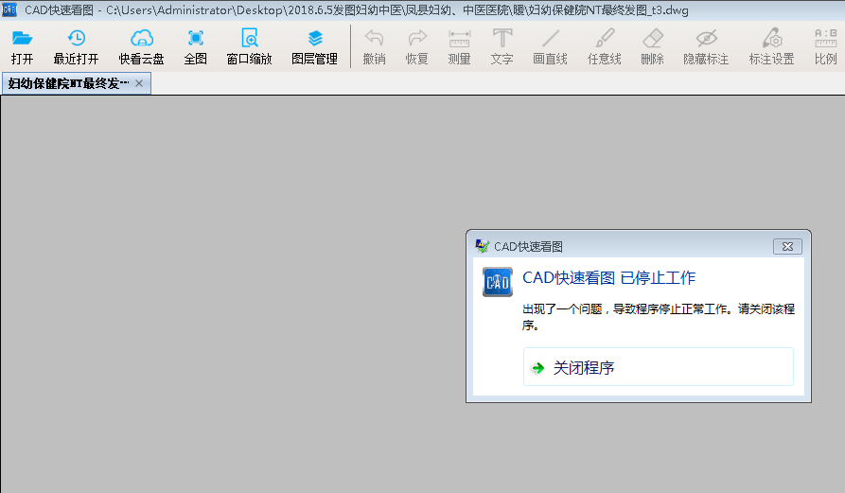Image resolution: width=845 pixels, height=493 pixels.
Task: Close the 妇幼保健院NT drawing tab
Action: pos(139,83)
